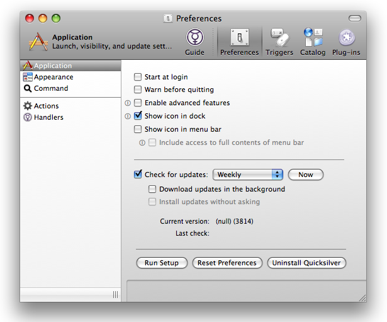This screenshot has height=322, width=387.
Task: Toggle Include access to full contents checkbox
Action: coord(152,142)
